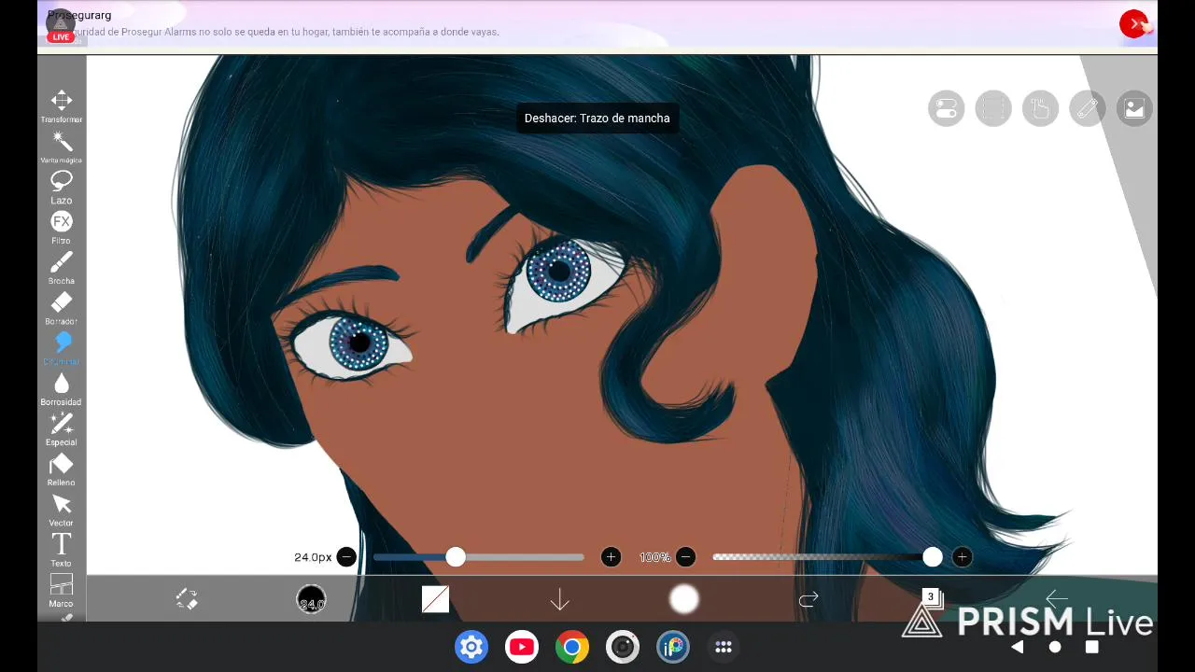Open Chrome from the taskbar
The height and width of the screenshot is (672, 1195).
(572, 647)
